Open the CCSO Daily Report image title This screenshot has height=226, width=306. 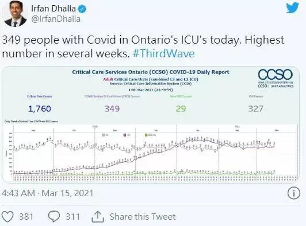(151, 72)
